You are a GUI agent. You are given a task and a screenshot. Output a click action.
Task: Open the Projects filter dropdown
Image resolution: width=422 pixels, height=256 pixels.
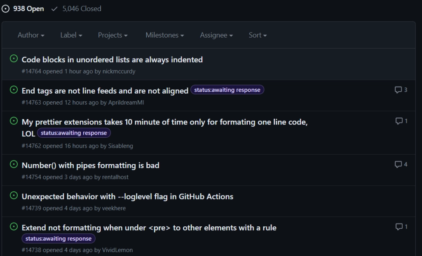pos(113,35)
